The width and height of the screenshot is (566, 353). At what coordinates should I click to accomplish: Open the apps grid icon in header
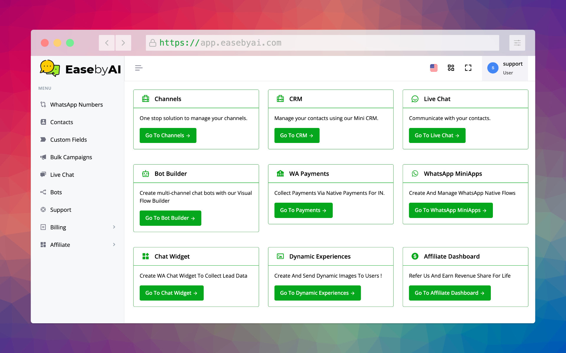click(x=451, y=68)
